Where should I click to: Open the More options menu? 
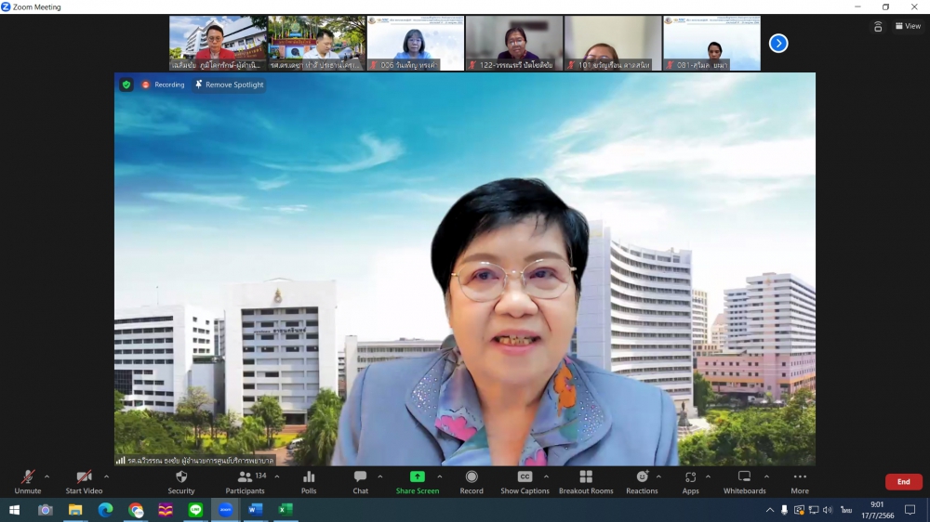pos(800,481)
